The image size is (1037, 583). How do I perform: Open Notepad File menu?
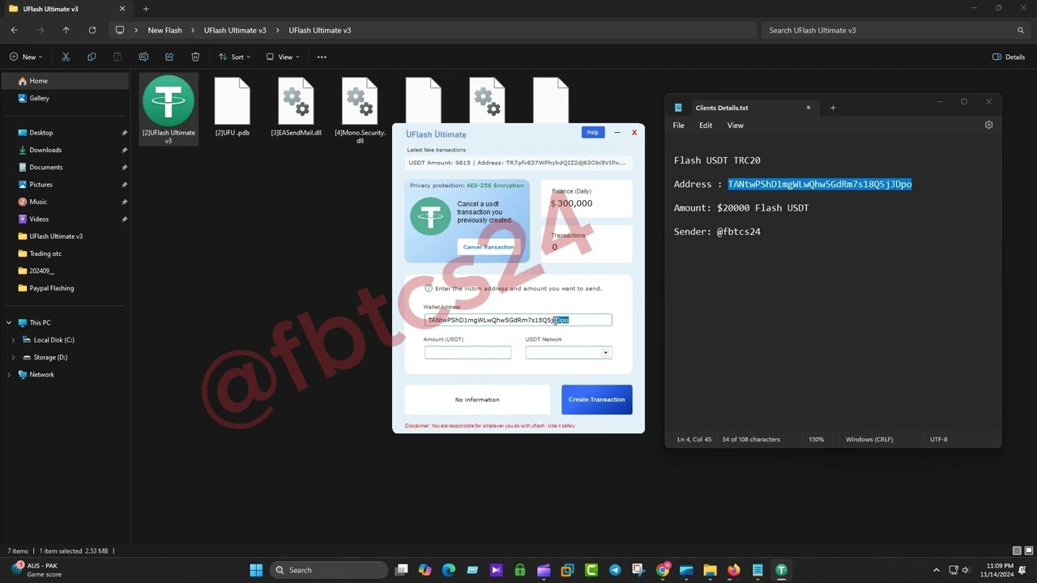[679, 126]
